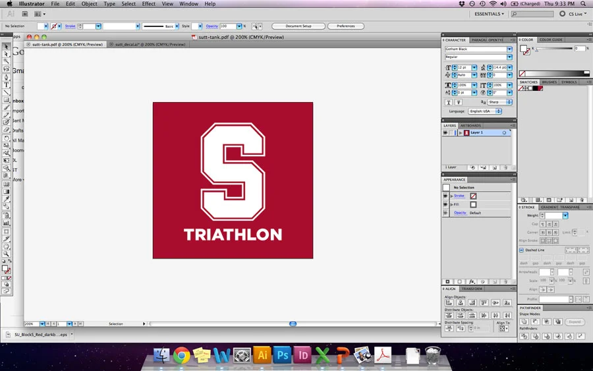Click the Stroke link in control bar

tap(70, 26)
